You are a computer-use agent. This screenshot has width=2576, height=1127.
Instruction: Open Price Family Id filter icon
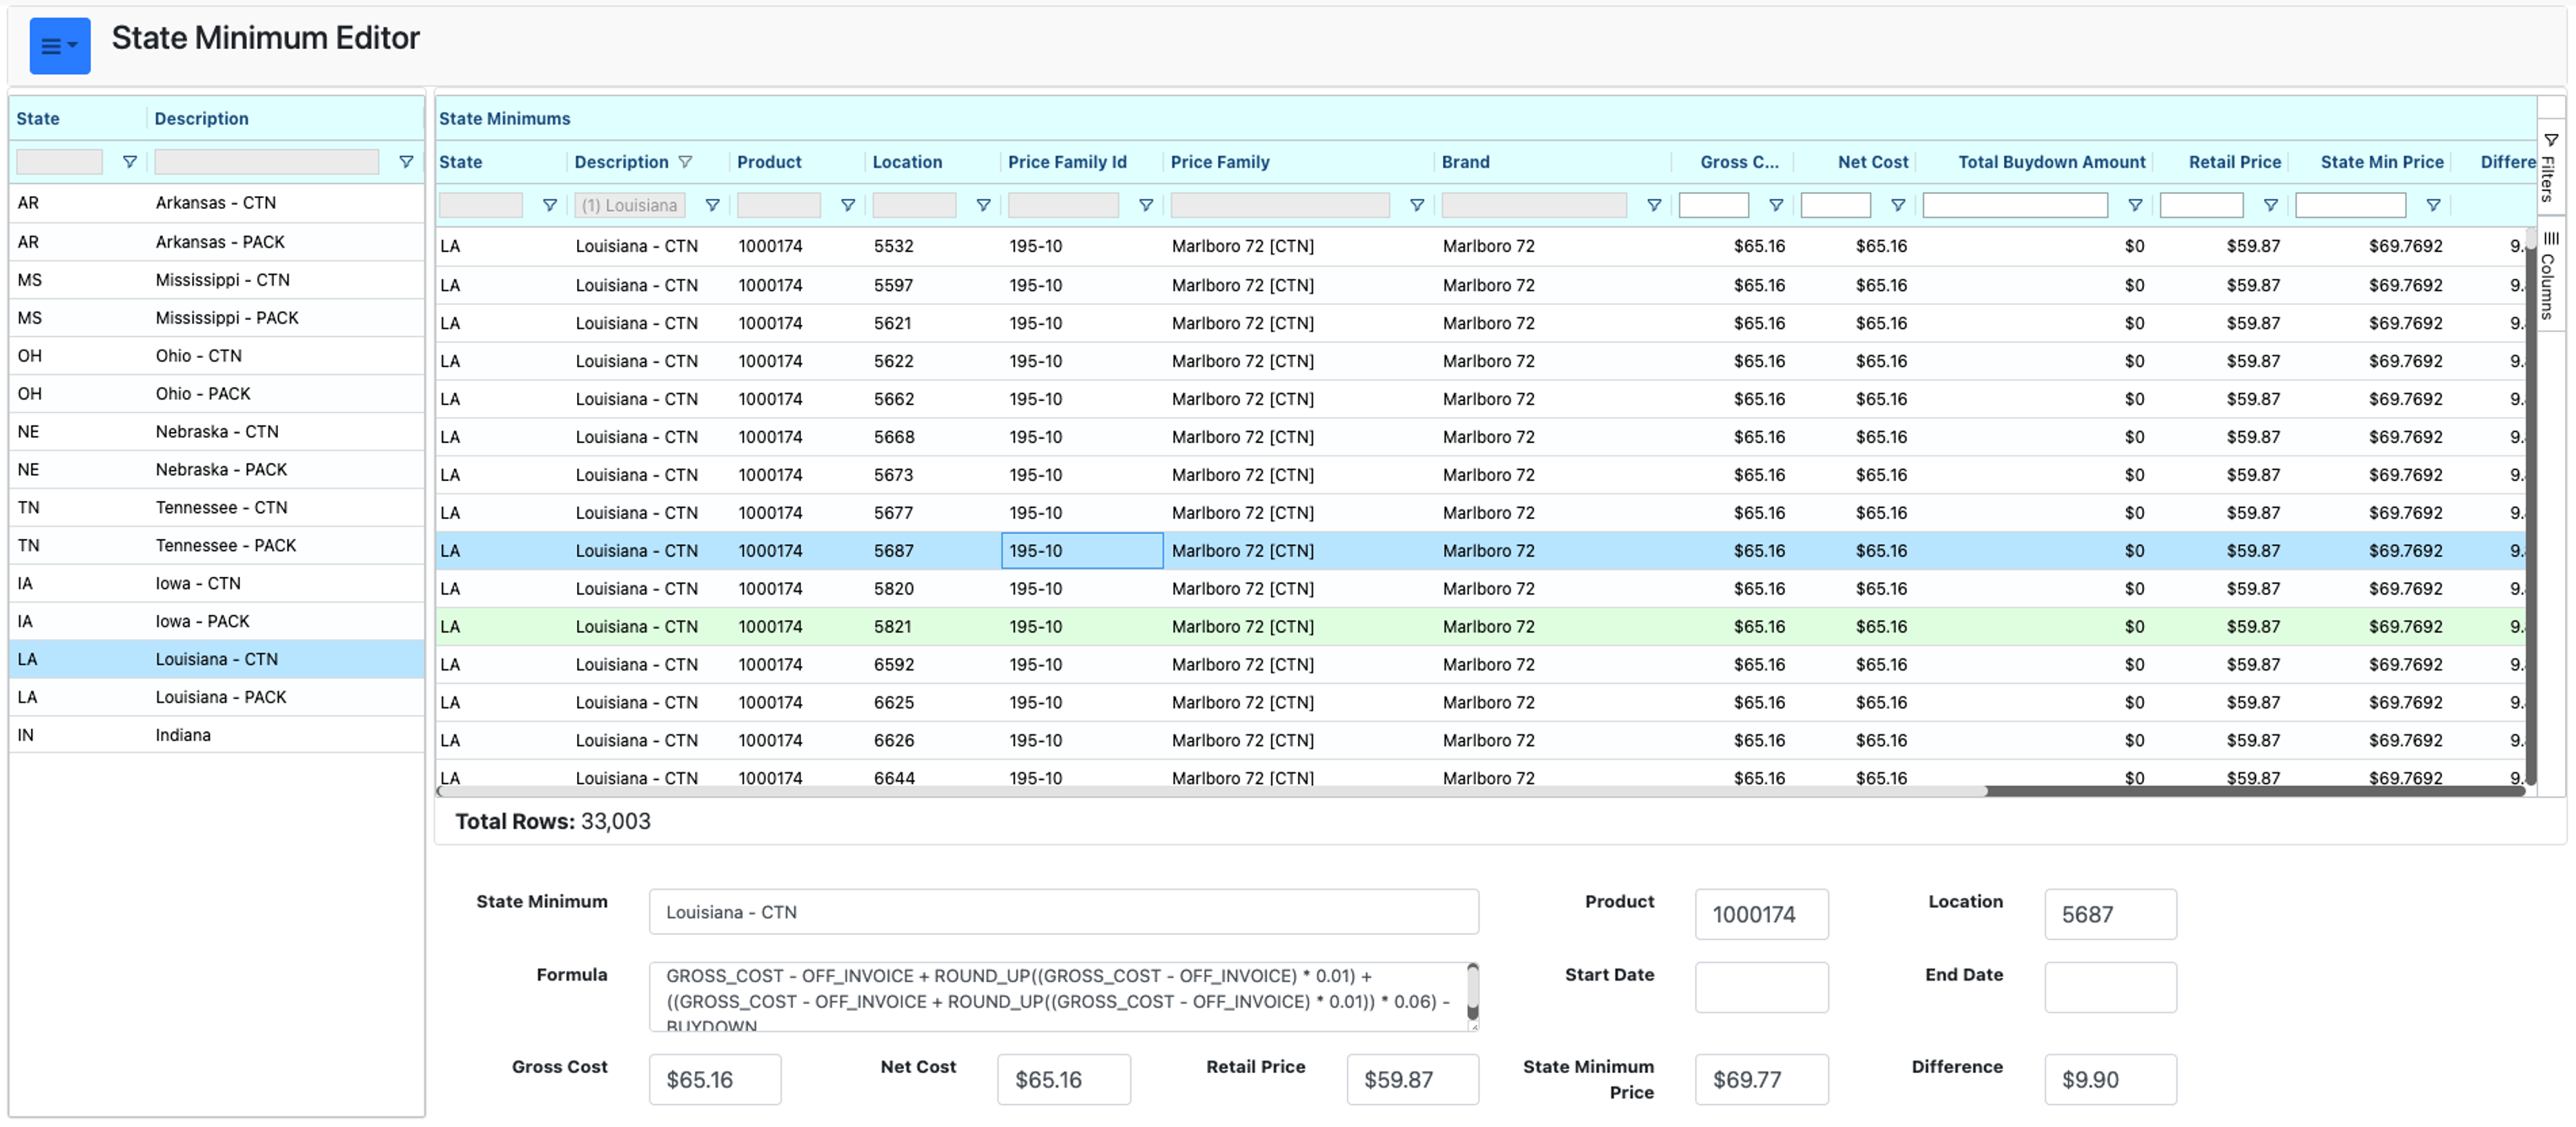click(x=1146, y=205)
